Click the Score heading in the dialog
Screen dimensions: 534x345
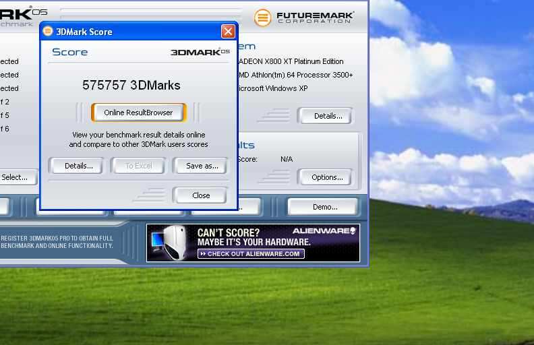coord(70,52)
